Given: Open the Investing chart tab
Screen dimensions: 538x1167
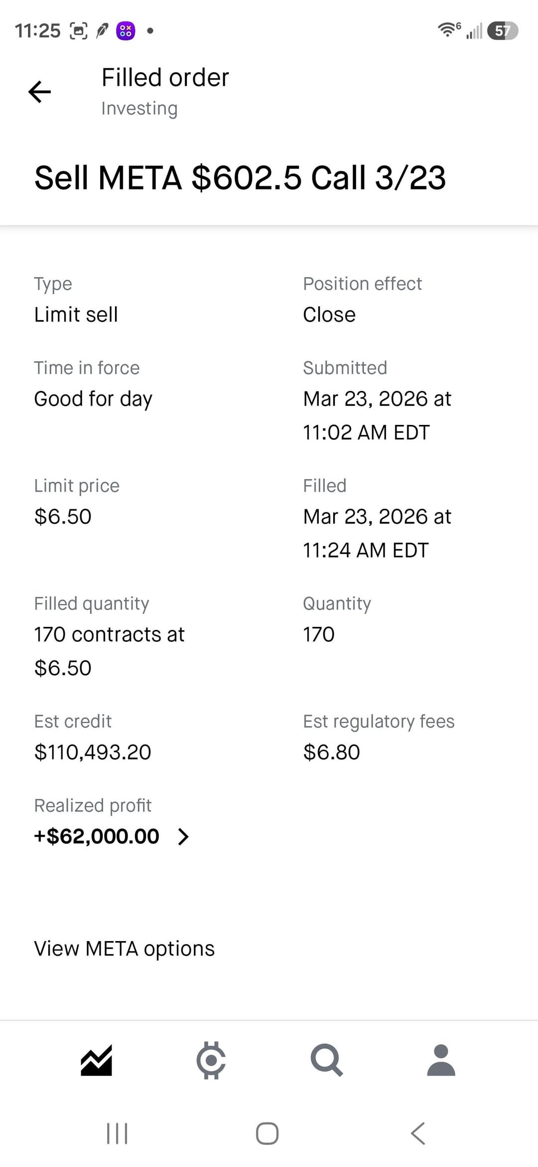Looking at the screenshot, I should 96,1060.
